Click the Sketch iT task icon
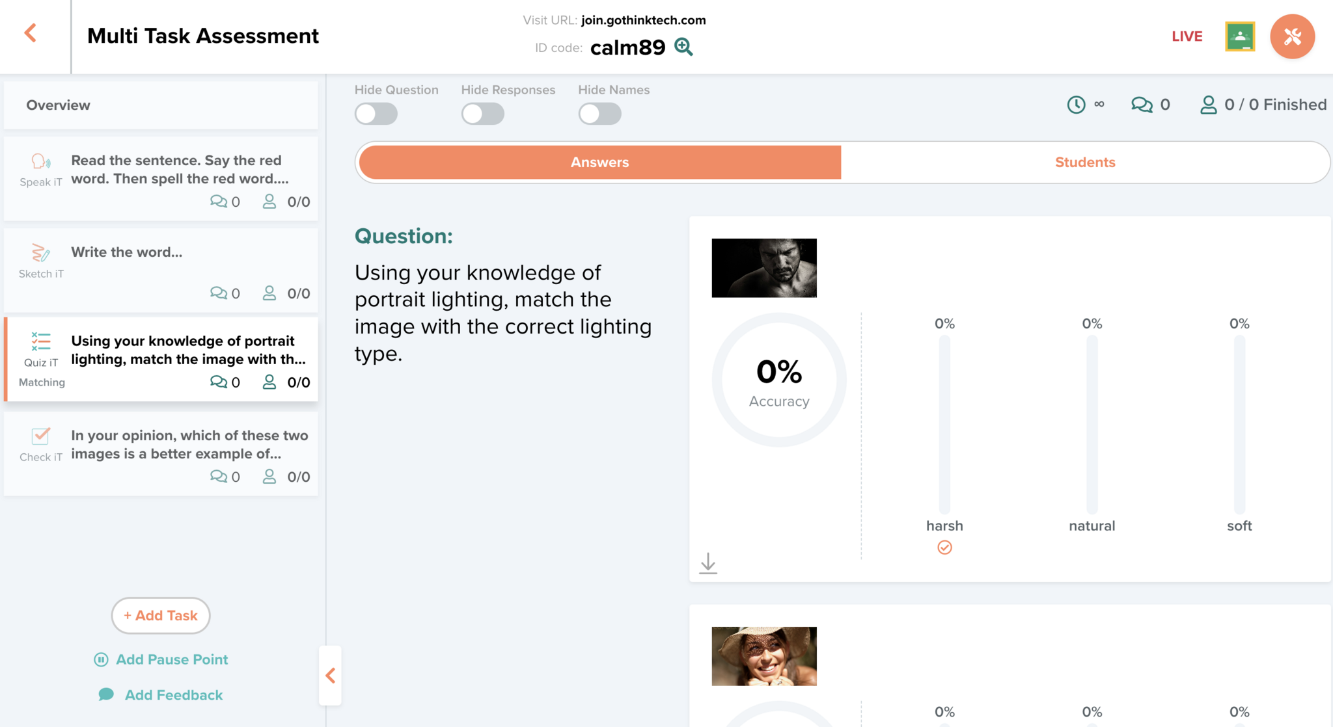 [x=40, y=254]
